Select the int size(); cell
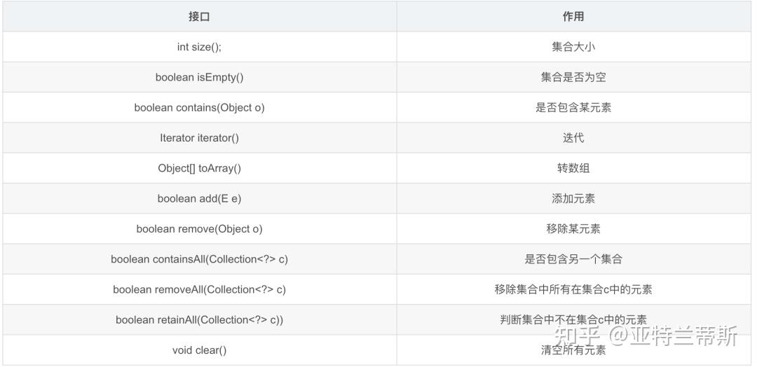The width and height of the screenshot is (757, 367). (x=199, y=47)
